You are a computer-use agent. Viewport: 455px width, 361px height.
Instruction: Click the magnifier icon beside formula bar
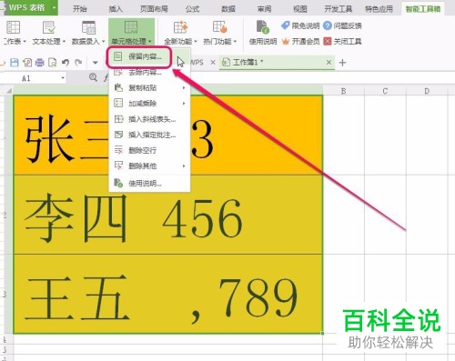[93, 77]
